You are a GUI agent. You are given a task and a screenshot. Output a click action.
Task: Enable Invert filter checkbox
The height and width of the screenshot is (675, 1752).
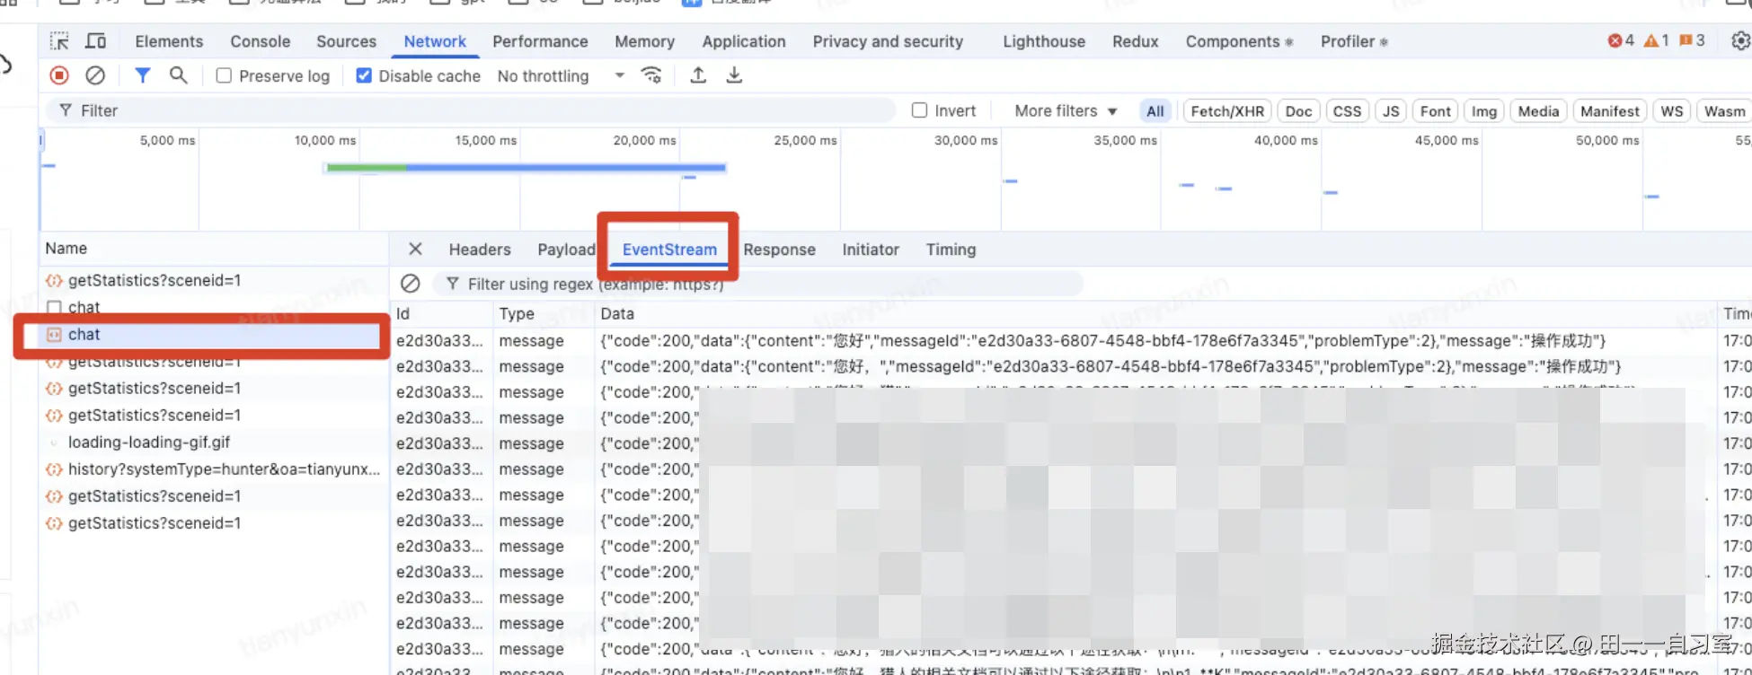coord(919,110)
